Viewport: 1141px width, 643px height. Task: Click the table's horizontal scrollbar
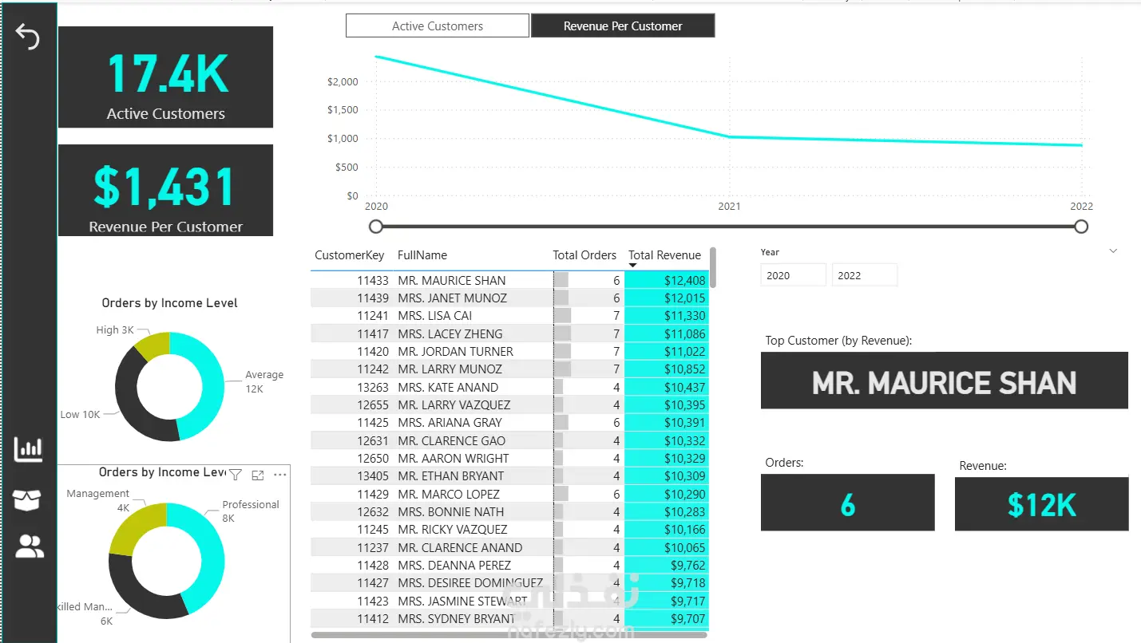(x=509, y=635)
